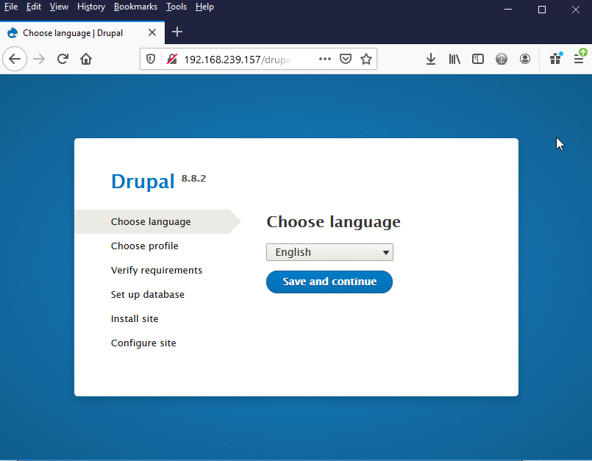
Task: Toggle the sidebar view icon
Action: tap(478, 60)
